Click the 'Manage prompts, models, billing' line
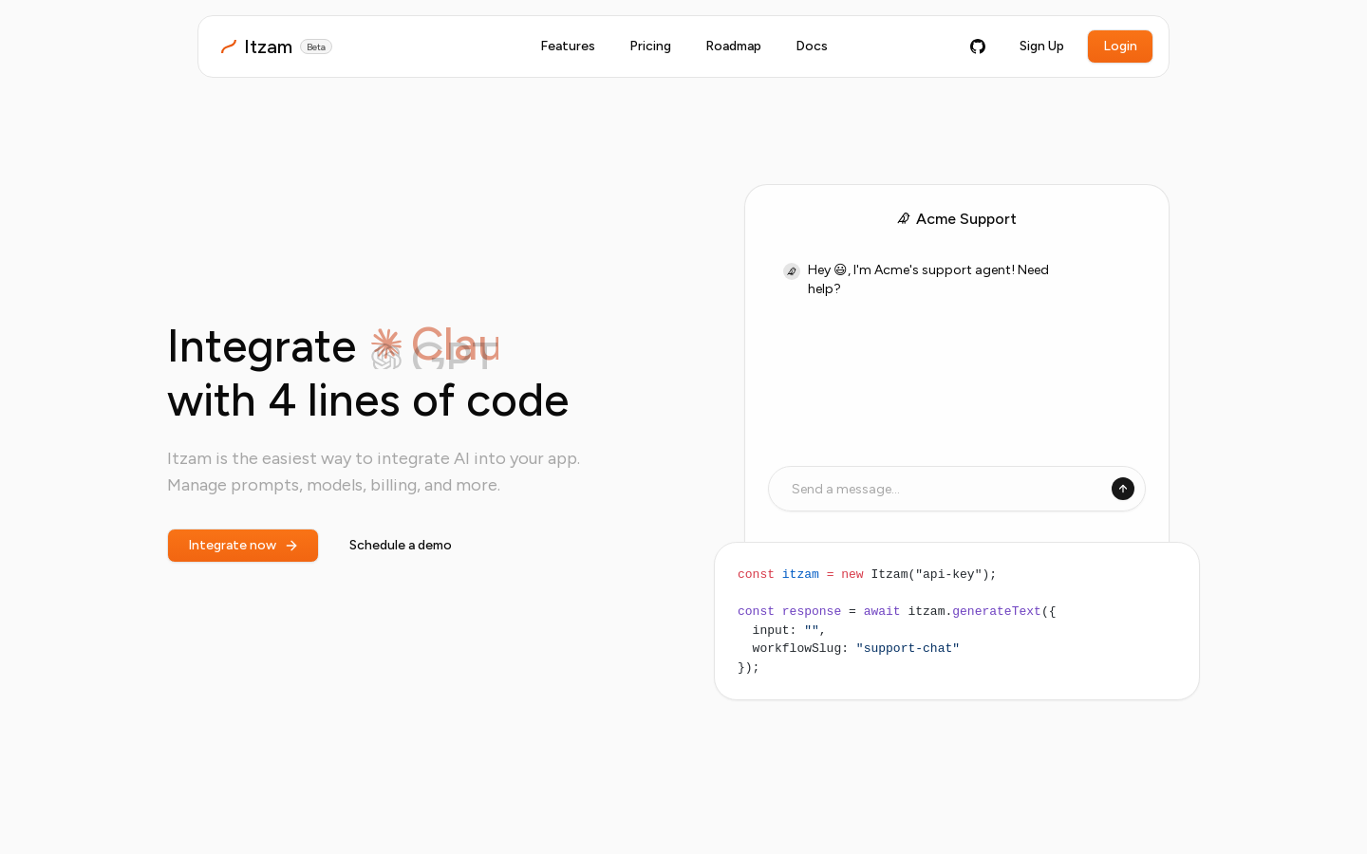Image resolution: width=1367 pixels, height=854 pixels. 333,485
